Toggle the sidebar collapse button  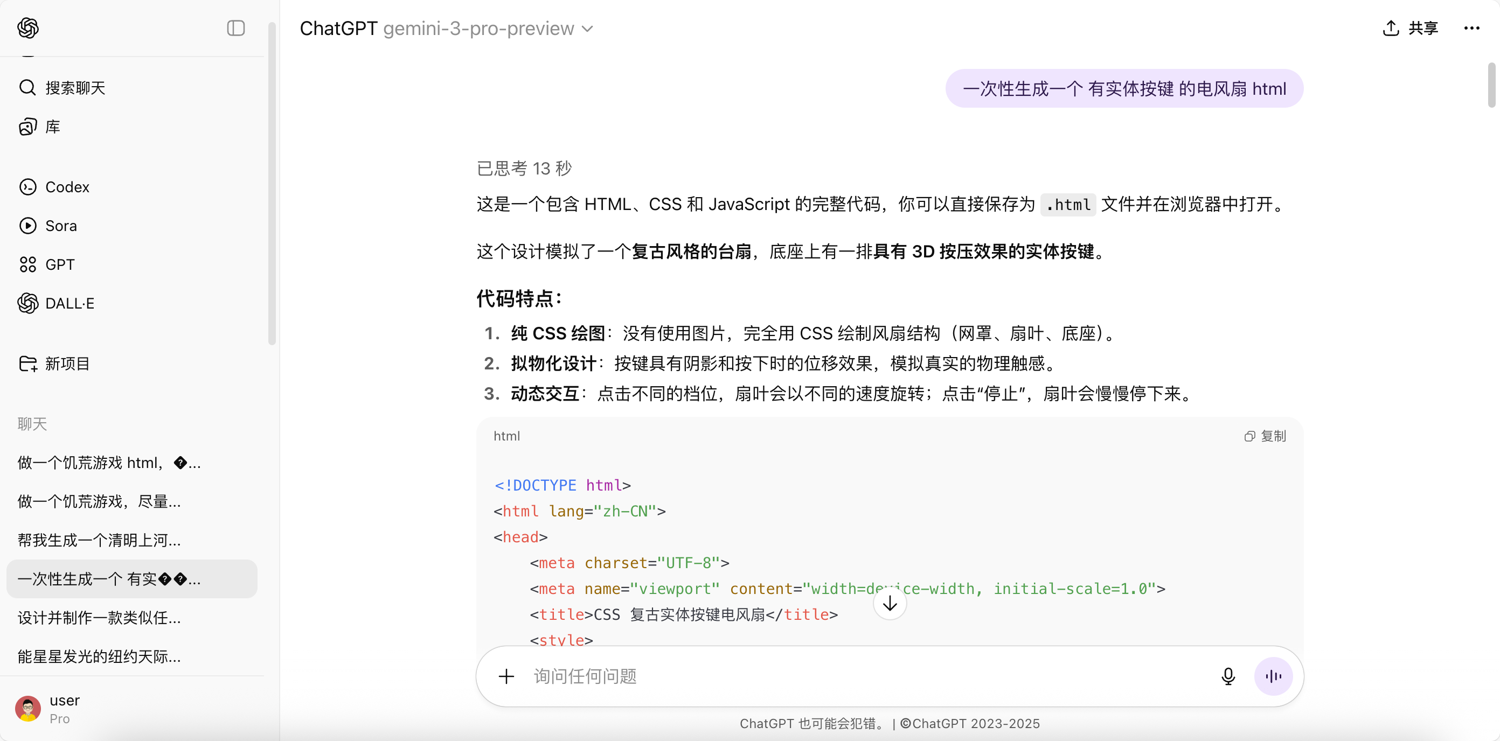(235, 28)
